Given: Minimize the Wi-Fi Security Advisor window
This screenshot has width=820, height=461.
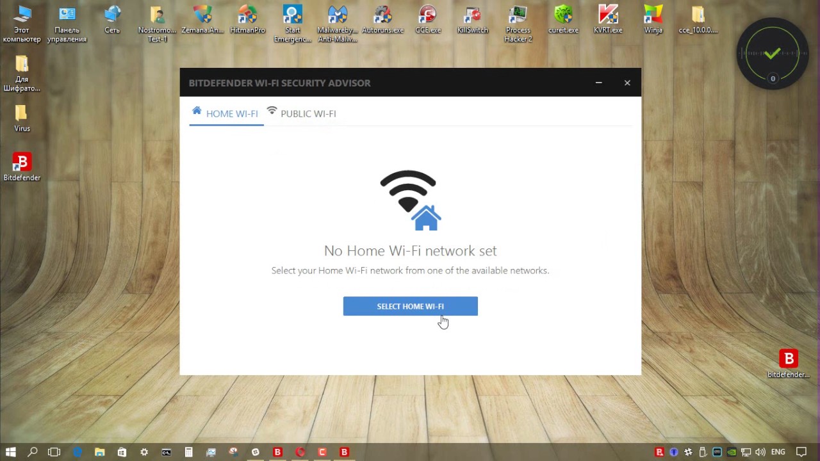Looking at the screenshot, I should (598, 83).
